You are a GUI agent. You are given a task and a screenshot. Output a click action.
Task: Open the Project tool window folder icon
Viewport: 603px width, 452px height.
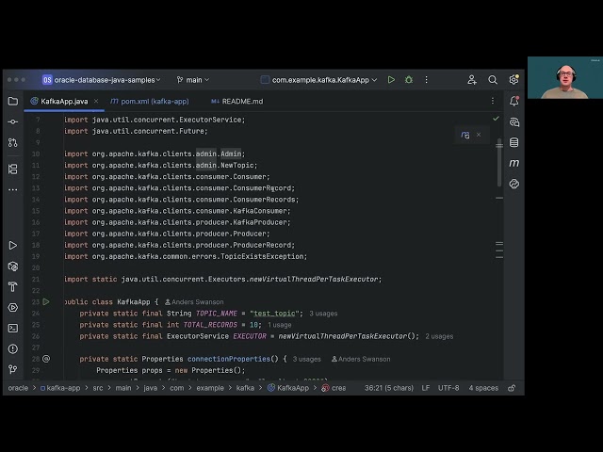(x=12, y=101)
